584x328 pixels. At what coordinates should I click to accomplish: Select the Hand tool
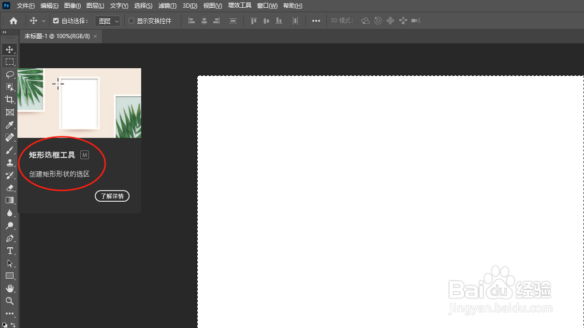[x=9, y=288]
